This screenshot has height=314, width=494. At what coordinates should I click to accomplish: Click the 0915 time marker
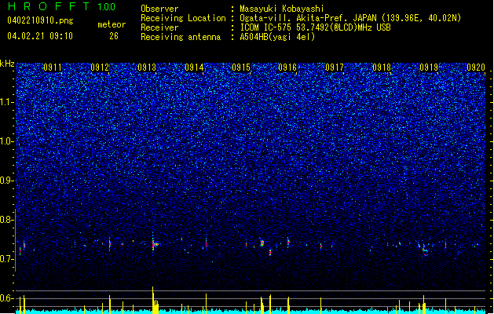pos(240,68)
